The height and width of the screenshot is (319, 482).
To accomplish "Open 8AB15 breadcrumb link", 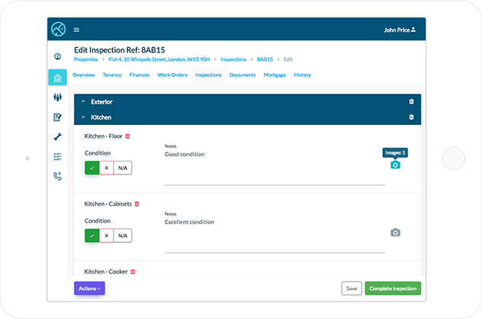I will click(265, 59).
